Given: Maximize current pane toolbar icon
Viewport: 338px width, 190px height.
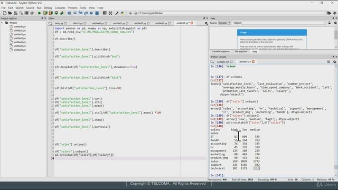Looking at the screenshot, I should (105, 13).
